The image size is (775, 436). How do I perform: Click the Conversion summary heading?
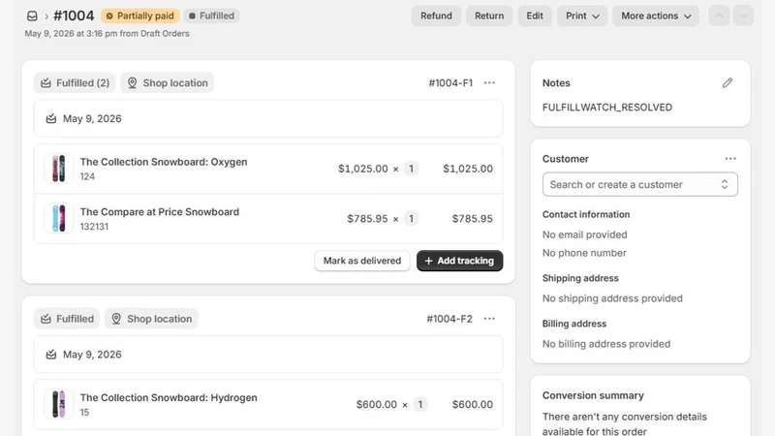(x=593, y=395)
